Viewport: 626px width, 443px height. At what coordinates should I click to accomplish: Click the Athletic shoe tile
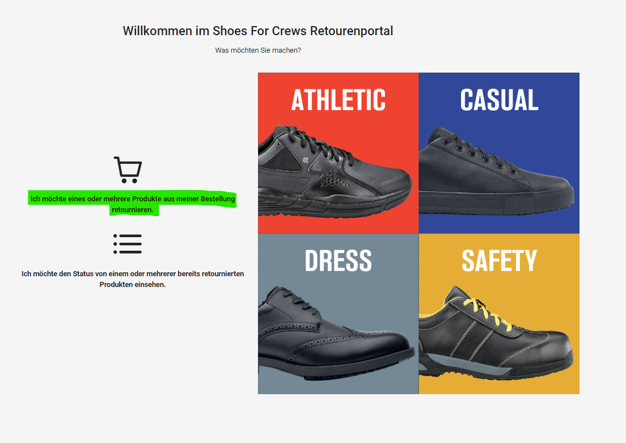click(338, 153)
